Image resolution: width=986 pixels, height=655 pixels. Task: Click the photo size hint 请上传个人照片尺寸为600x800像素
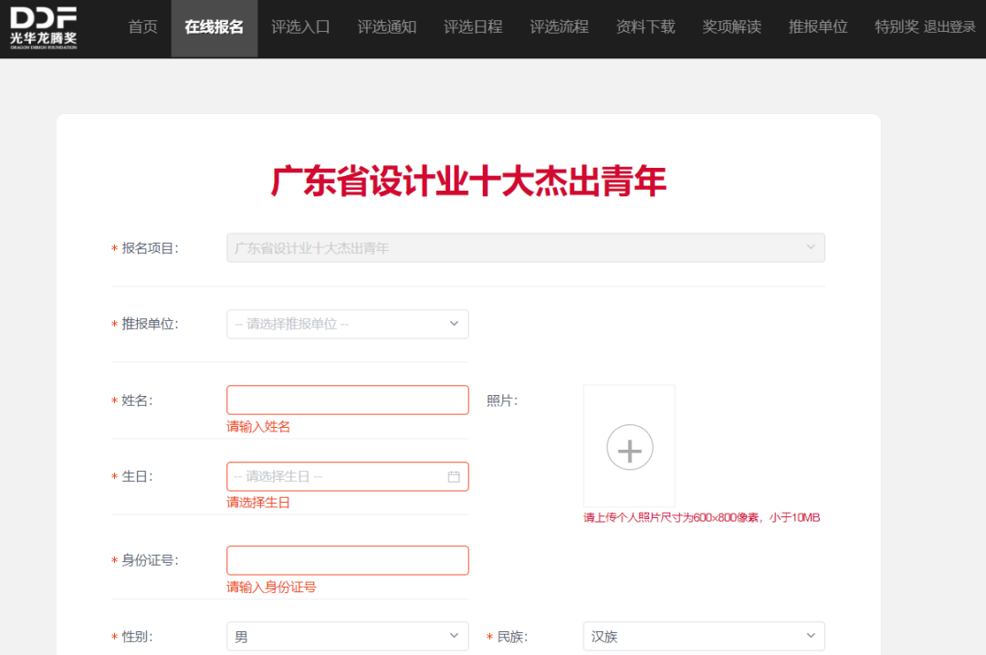(702, 517)
